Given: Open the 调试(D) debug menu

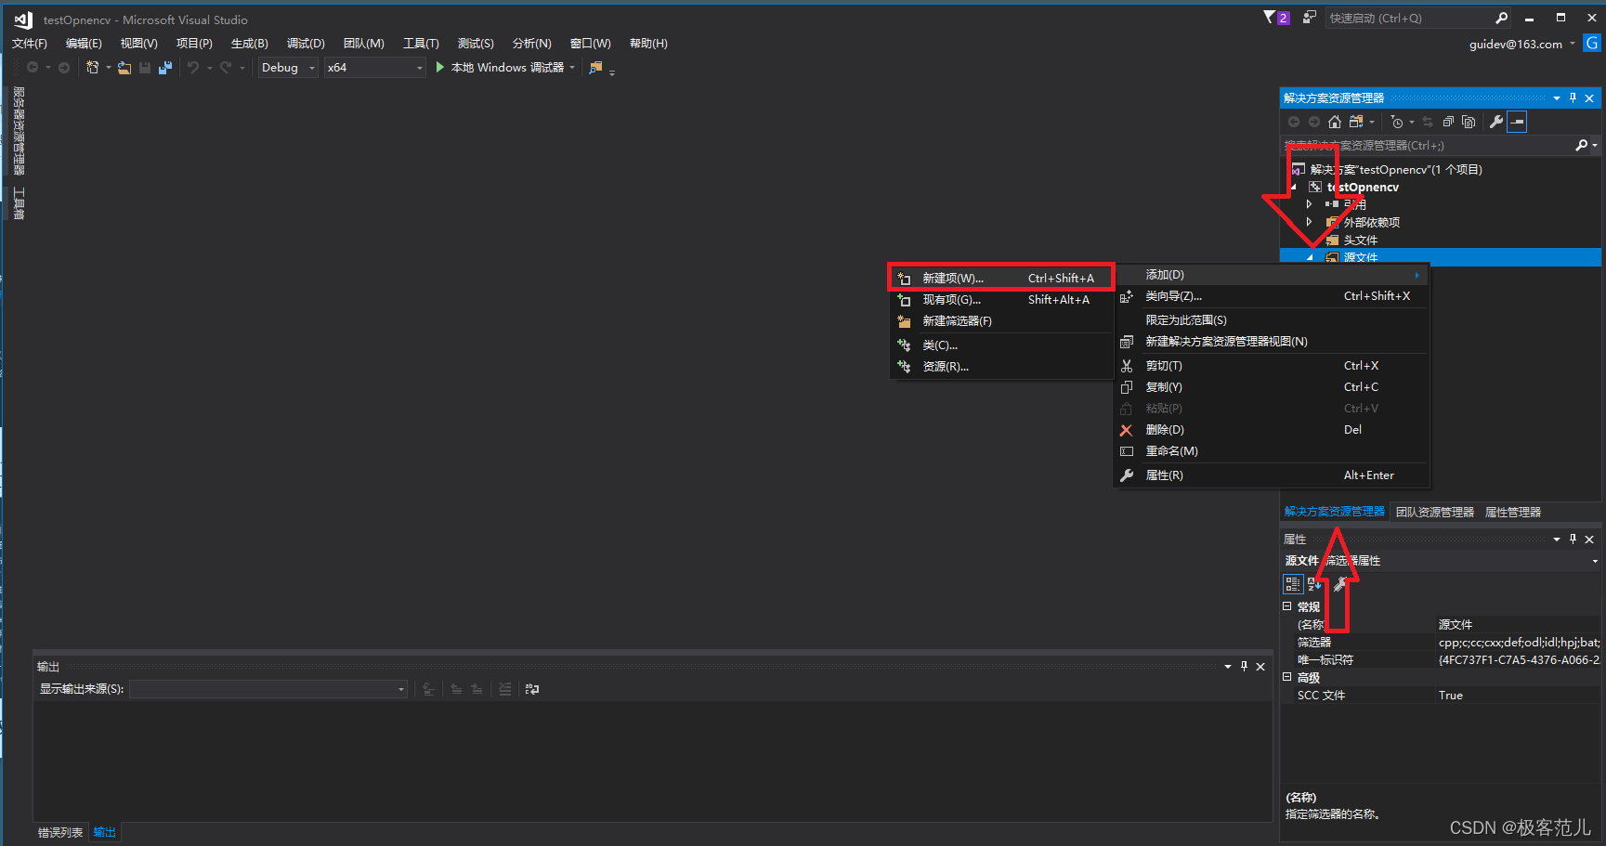Looking at the screenshot, I should click(x=306, y=44).
